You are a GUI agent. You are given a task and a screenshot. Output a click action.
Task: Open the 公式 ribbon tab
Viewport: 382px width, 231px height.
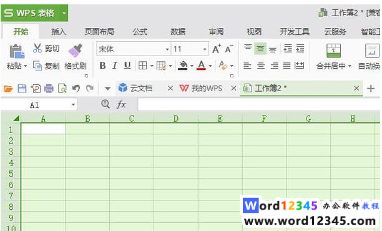pyautogui.click(x=140, y=32)
